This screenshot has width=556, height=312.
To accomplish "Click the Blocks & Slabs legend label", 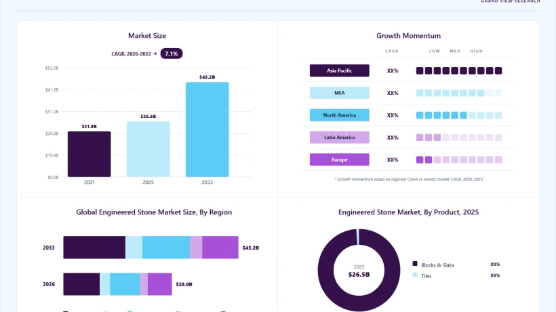I will tap(437, 265).
